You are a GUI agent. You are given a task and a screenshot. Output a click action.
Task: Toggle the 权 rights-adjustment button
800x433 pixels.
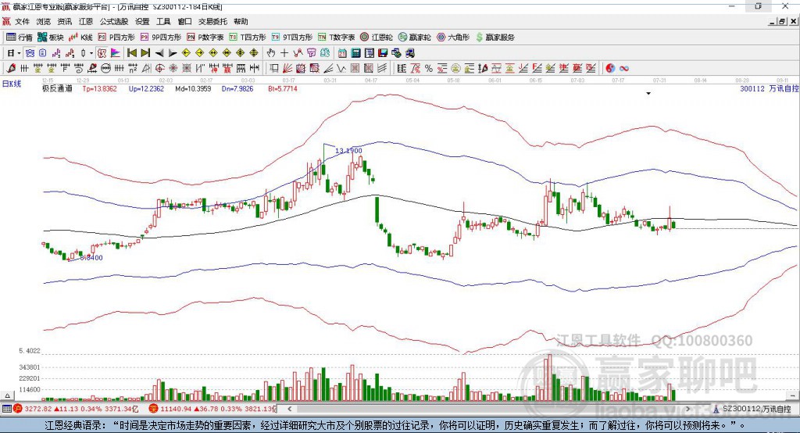click(102, 53)
